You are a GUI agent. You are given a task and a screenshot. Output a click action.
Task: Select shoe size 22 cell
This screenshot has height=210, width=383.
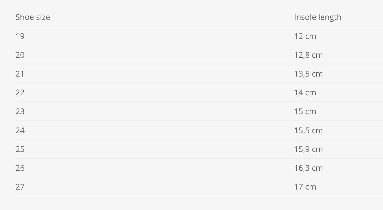pos(20,93)
